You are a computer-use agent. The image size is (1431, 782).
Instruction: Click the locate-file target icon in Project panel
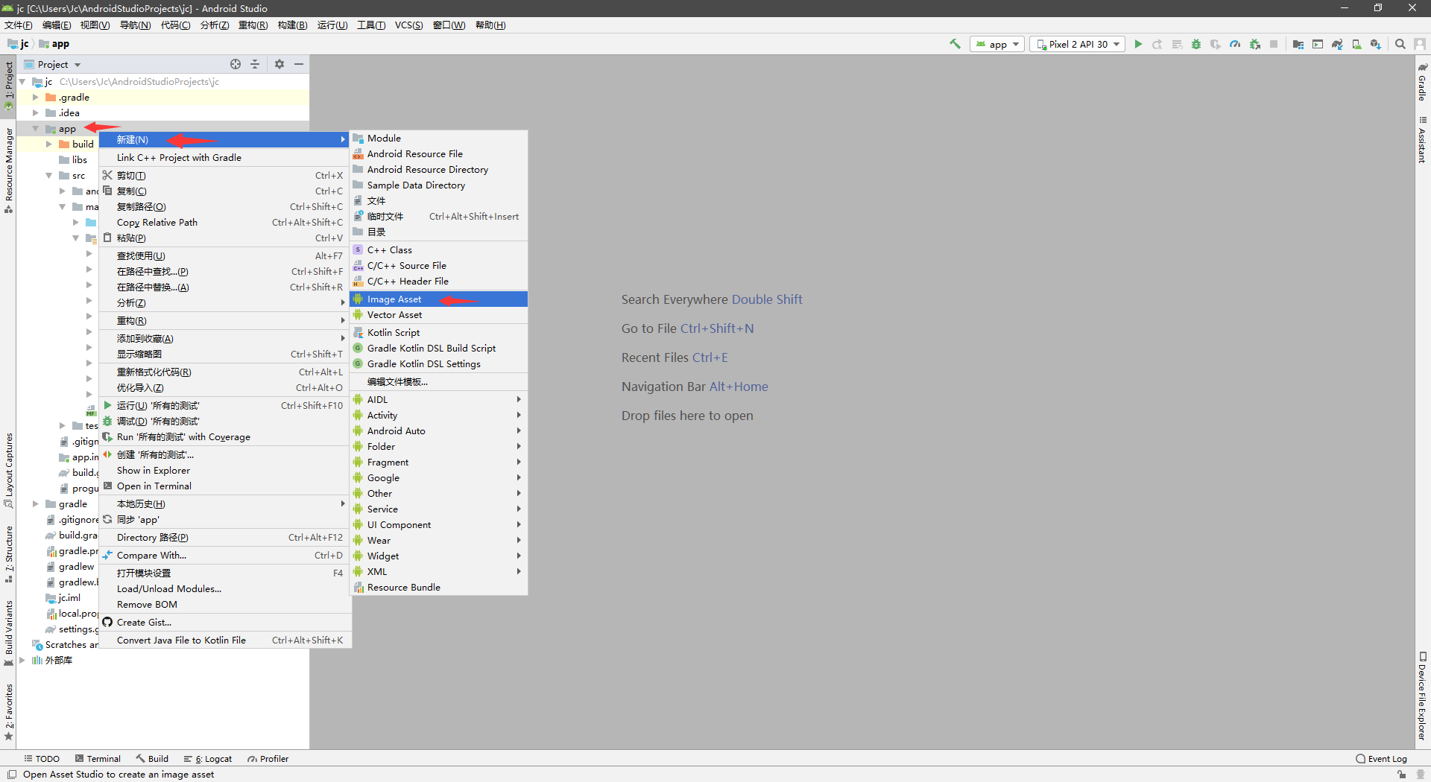click(236, 64)
